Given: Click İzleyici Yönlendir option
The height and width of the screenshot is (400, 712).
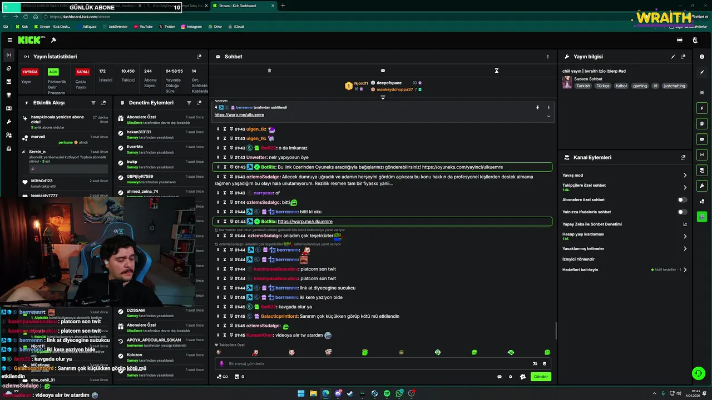Looking at the screenshot, I should click(578, 259).
